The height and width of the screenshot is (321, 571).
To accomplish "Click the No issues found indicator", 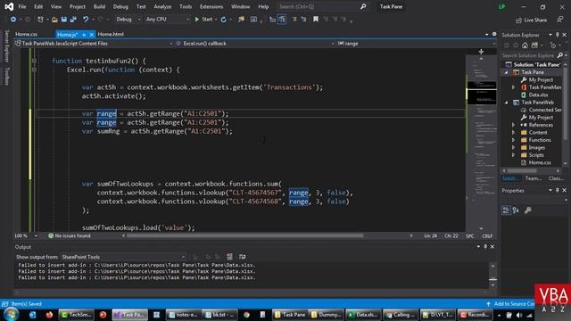I will 70,235.
